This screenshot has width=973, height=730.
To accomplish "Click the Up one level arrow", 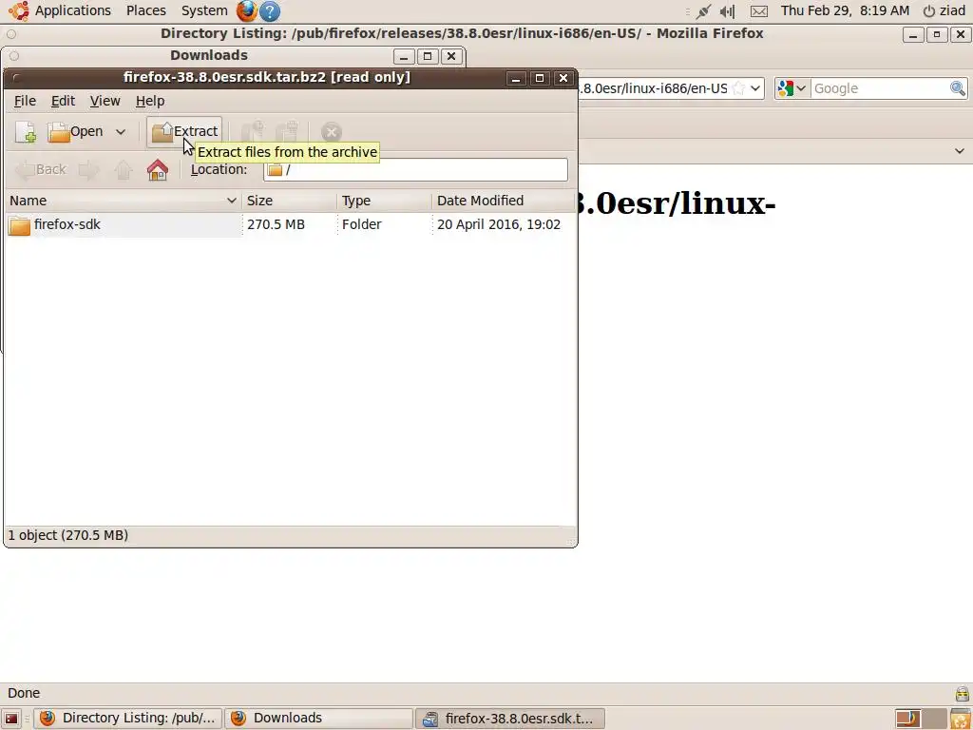I will pos(123,169).
